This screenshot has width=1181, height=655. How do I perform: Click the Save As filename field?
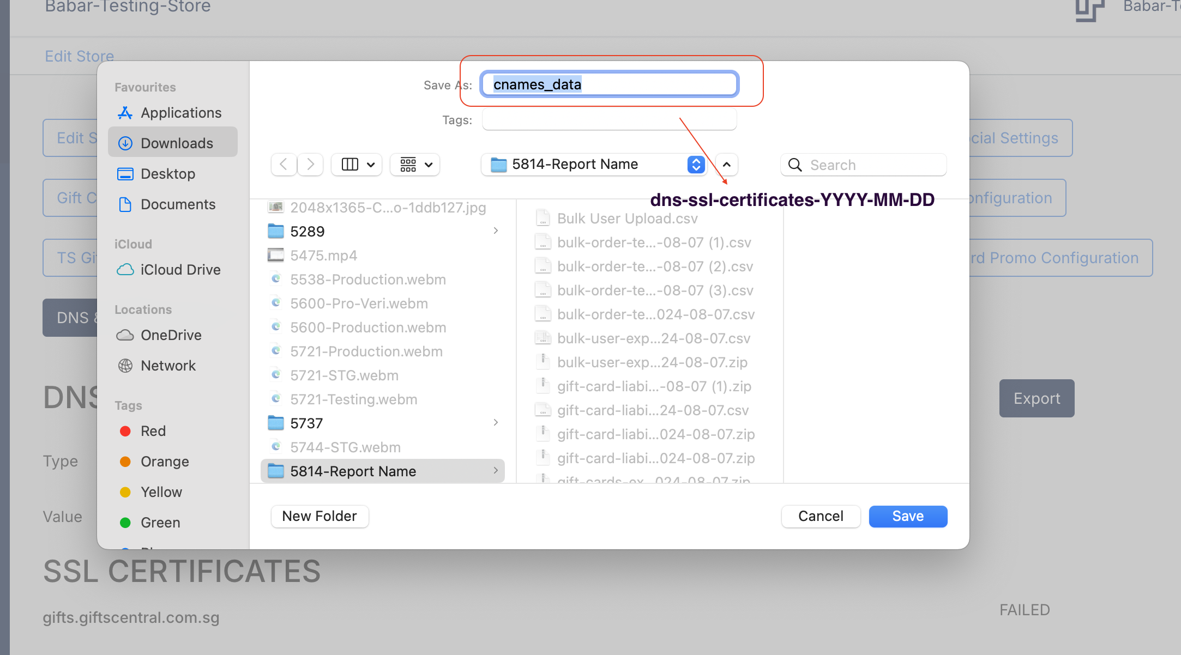pos(609,84)
